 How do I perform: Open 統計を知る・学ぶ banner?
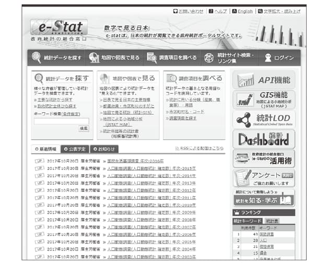[263, 198]
